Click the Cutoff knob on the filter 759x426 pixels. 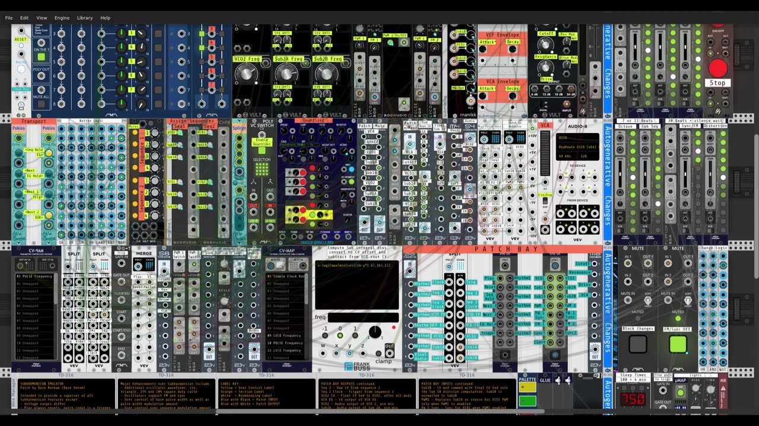point(546,45)
